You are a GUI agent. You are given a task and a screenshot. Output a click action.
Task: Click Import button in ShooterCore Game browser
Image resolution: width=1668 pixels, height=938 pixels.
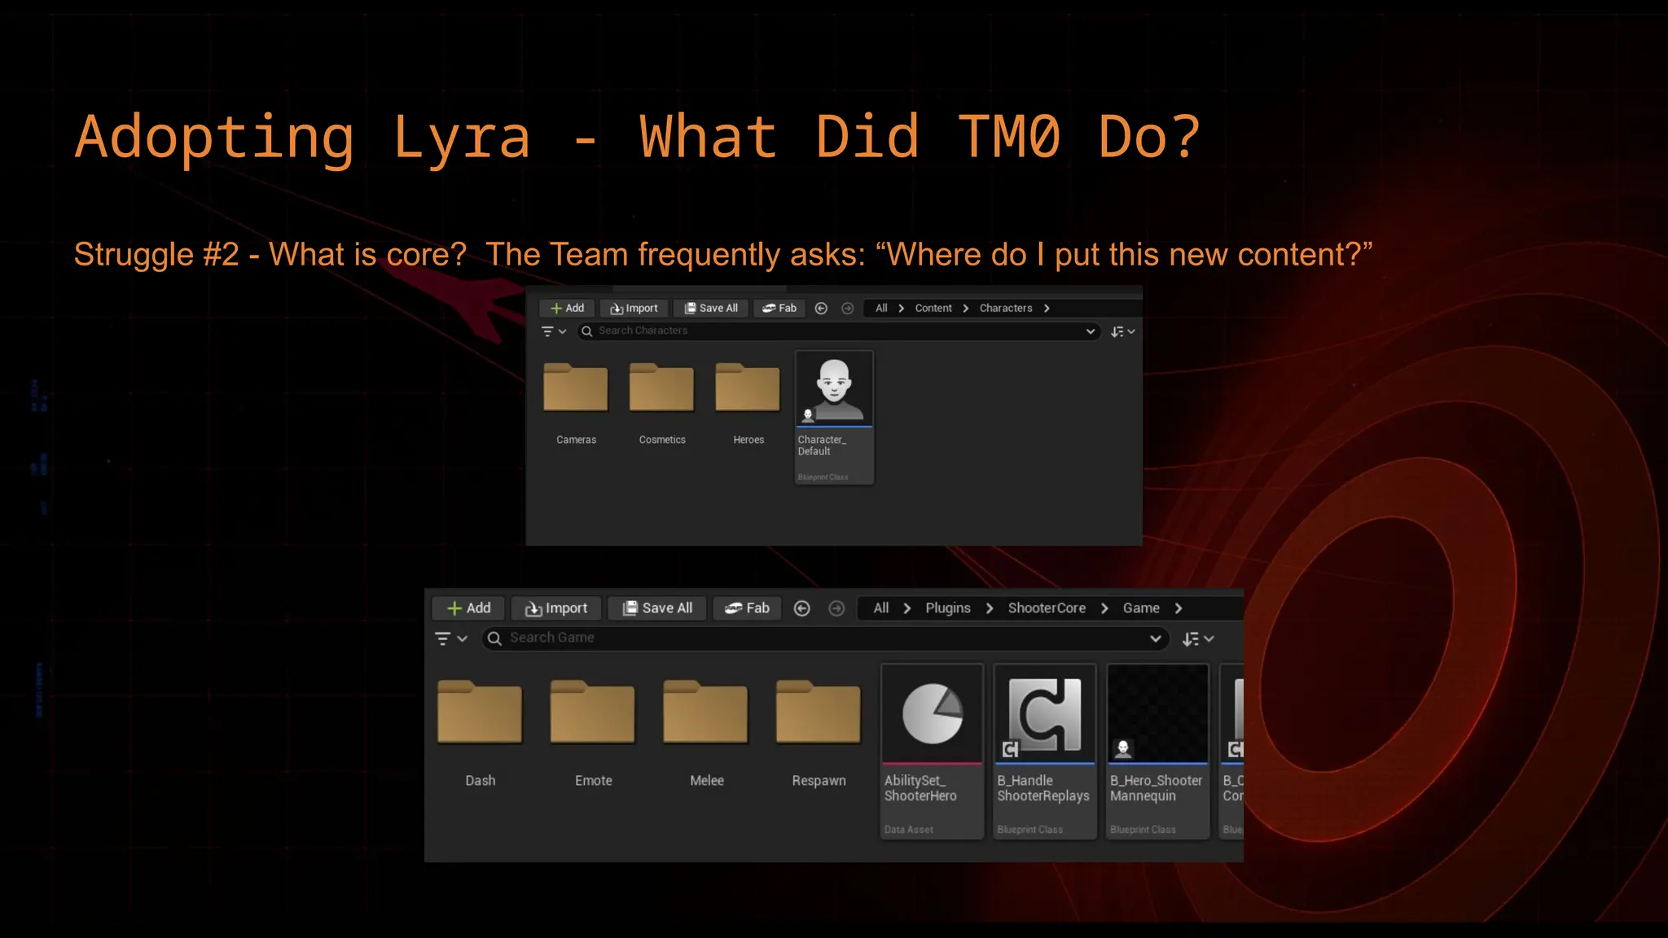[x=556, y=608]
